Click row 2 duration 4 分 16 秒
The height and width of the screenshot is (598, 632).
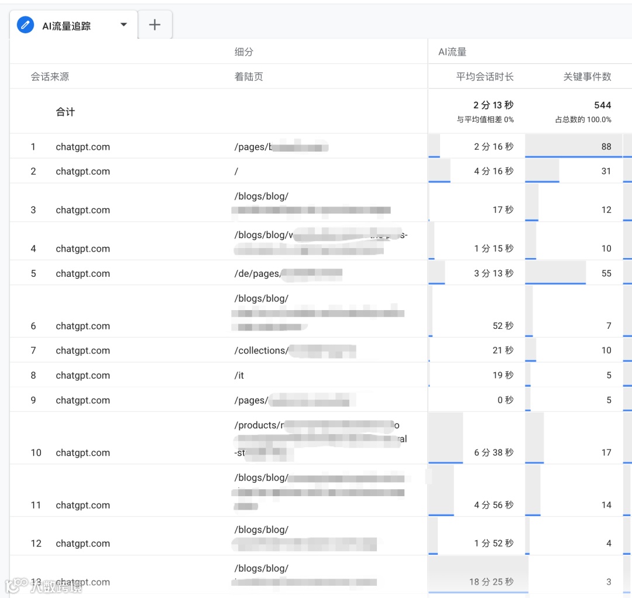coord(494,171)
